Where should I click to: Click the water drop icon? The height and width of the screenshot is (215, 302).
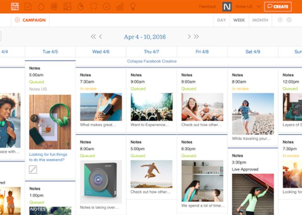(41, 7)
